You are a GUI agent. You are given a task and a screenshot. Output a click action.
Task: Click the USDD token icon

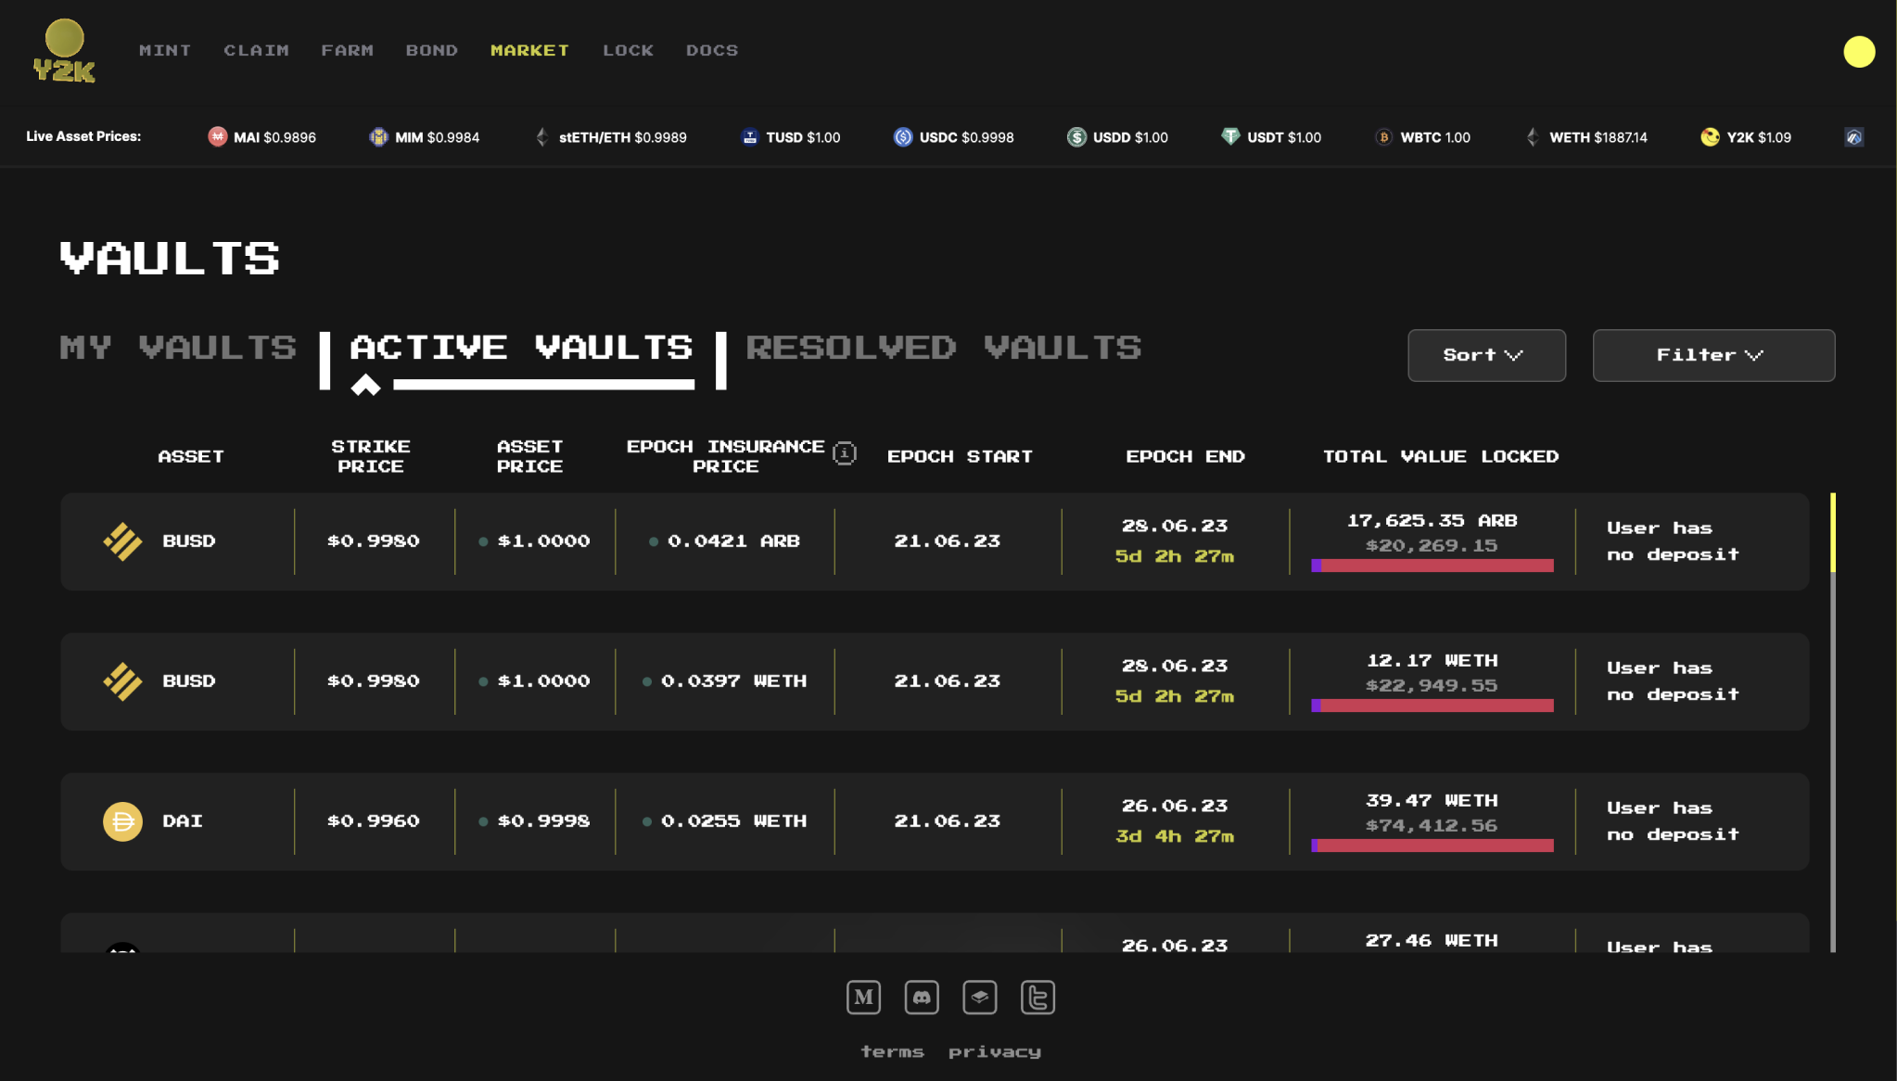coord(1076,137)
